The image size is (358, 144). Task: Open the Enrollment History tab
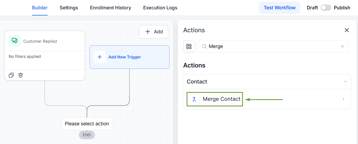click(x=111, y=8)
